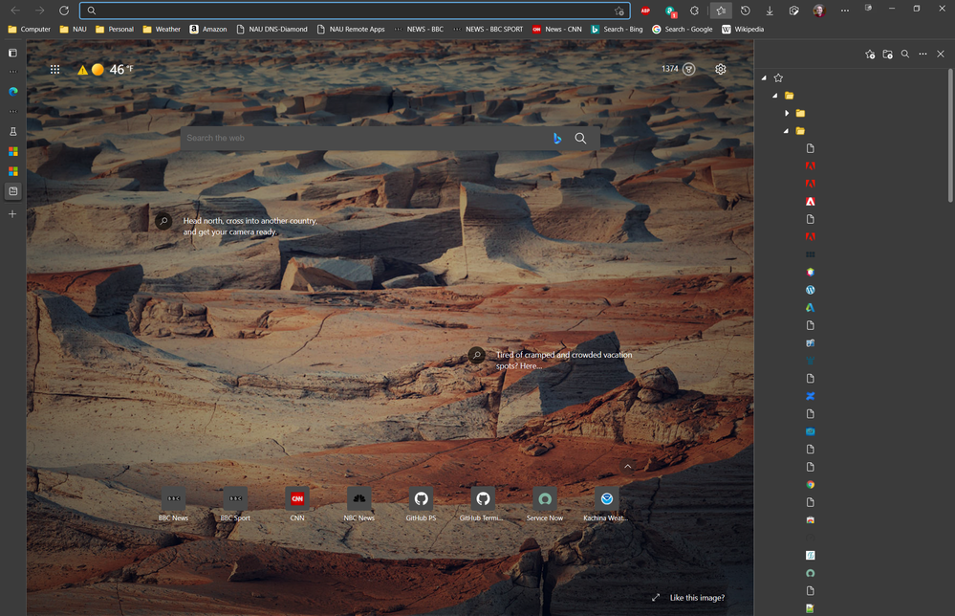Open the apps grid launcher on new tab
The image size is (955, 616).
54,70
